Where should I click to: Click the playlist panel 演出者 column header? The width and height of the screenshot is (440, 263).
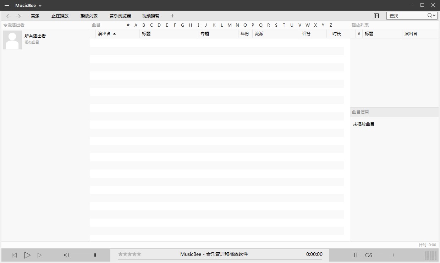(420, 34)
